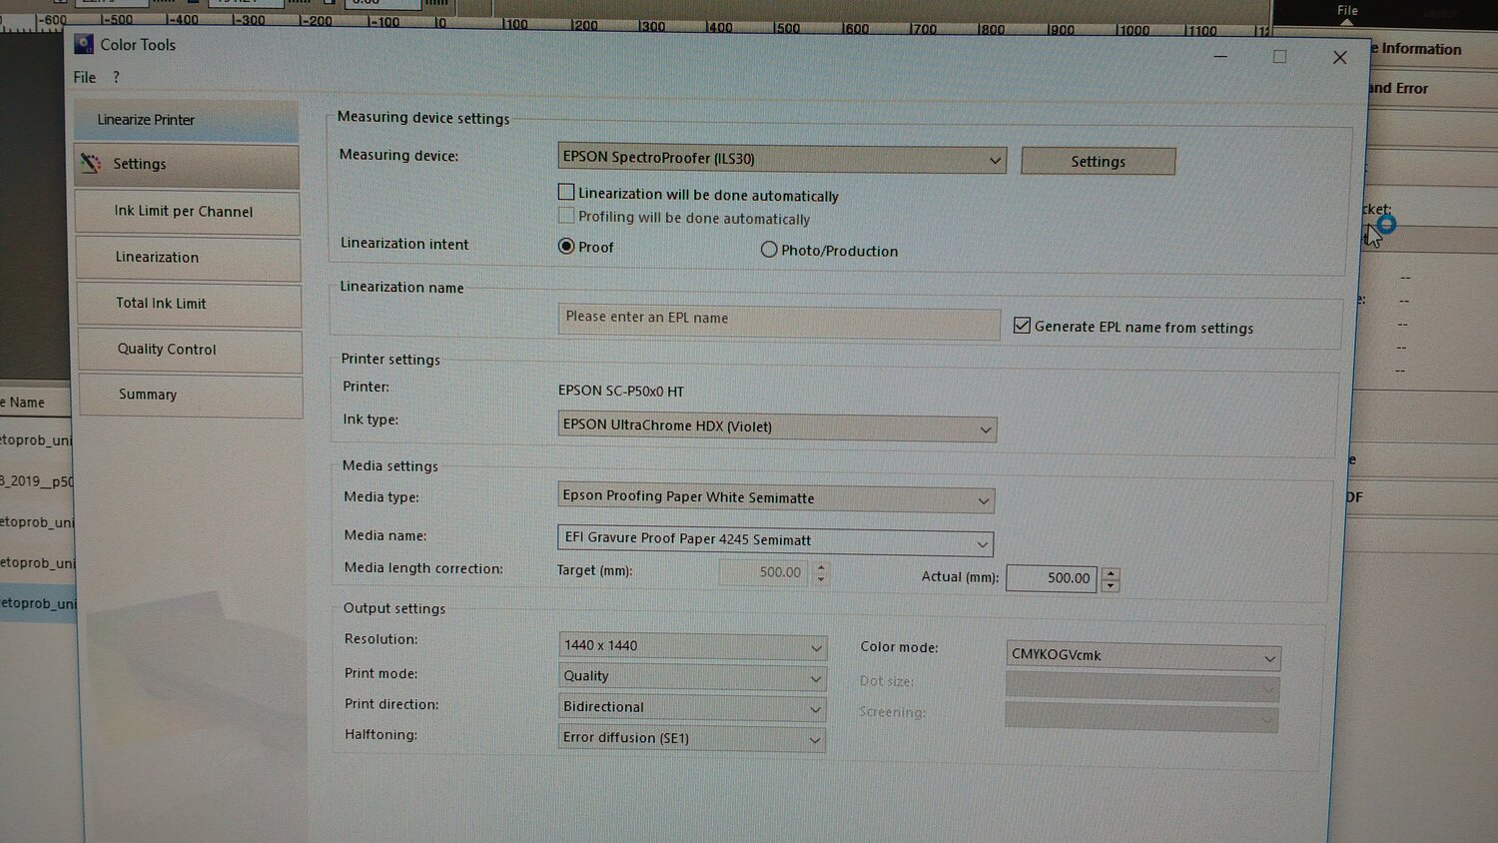Click the Actual (mm) length field
This screenshot has height=843, width=1498.
[1052, 578]
